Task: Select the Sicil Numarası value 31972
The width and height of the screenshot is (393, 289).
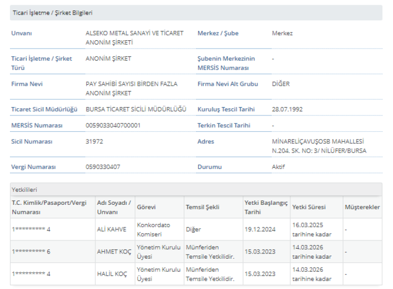Action: click(94, 141)
